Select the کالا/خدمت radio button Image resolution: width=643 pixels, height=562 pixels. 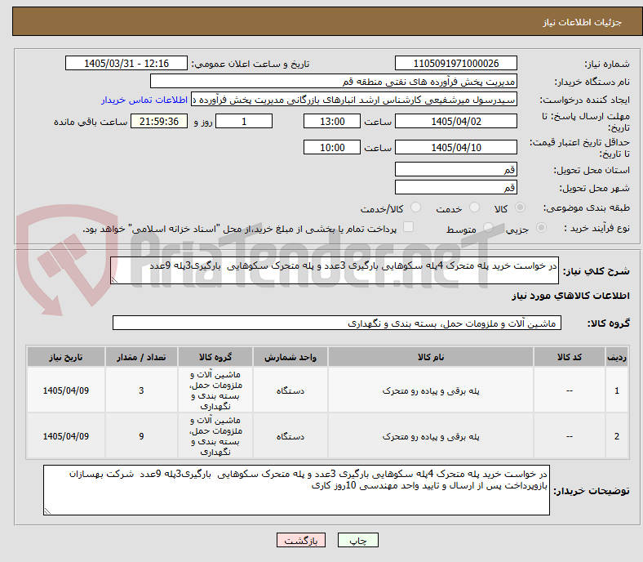(415, 207)
